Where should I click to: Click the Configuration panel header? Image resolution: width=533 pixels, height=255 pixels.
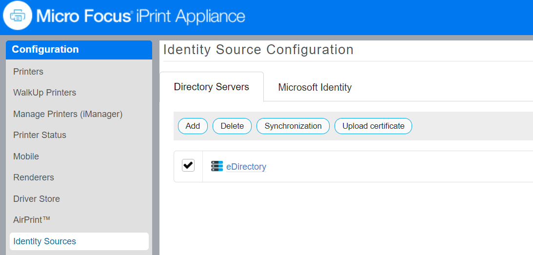(79, 50)
